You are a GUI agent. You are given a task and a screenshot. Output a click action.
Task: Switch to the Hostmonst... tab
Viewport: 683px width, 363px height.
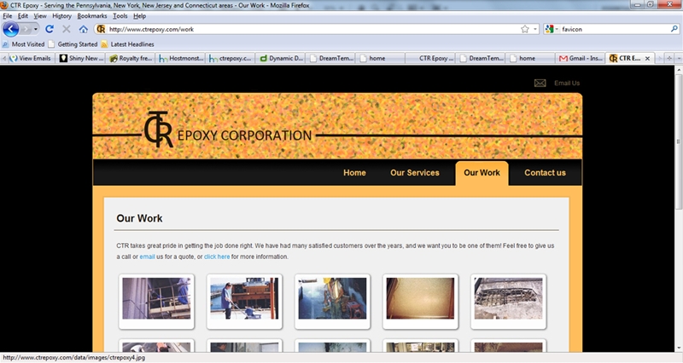[x=181, y=58]
